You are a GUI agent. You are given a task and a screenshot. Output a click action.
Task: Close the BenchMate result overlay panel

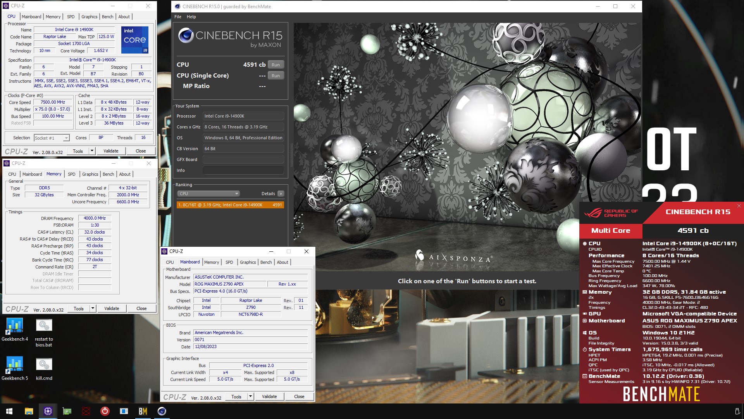[x=739, y=206]
